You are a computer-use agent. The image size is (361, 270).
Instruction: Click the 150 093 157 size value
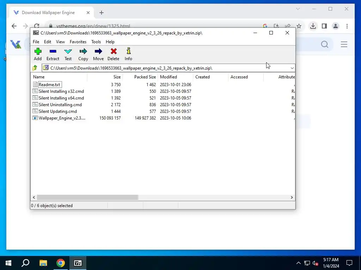110,118
